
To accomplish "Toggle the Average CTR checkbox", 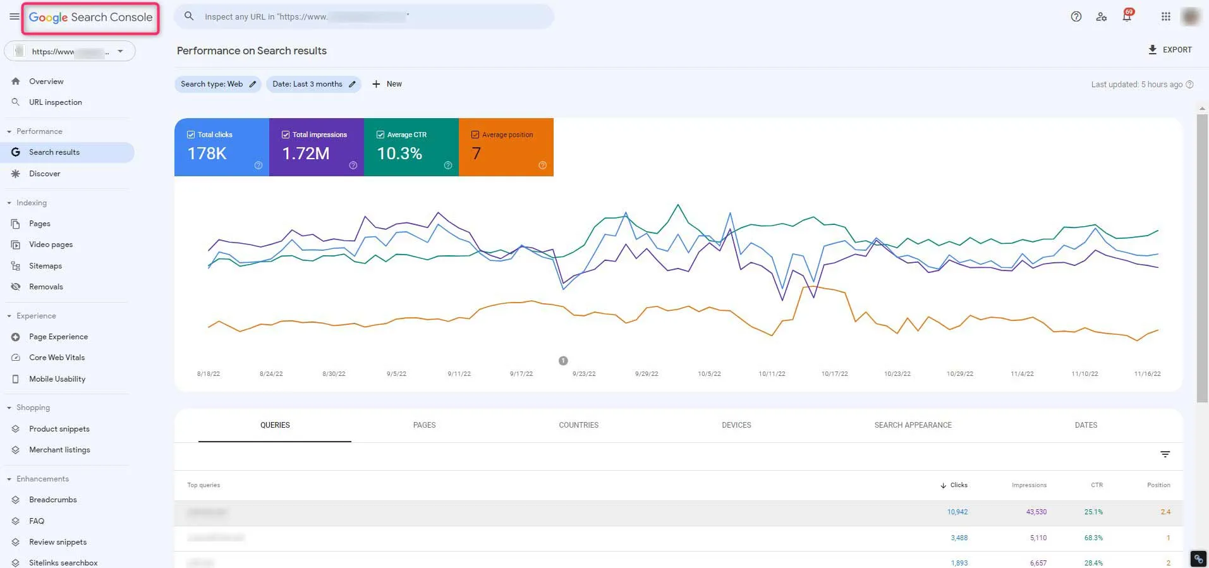I will (x=380, y=135).
